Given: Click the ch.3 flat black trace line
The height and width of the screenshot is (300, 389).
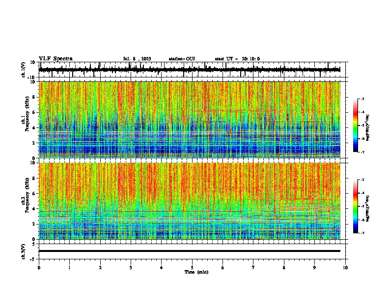Looking at the screenshot, I should pos(190,251).
